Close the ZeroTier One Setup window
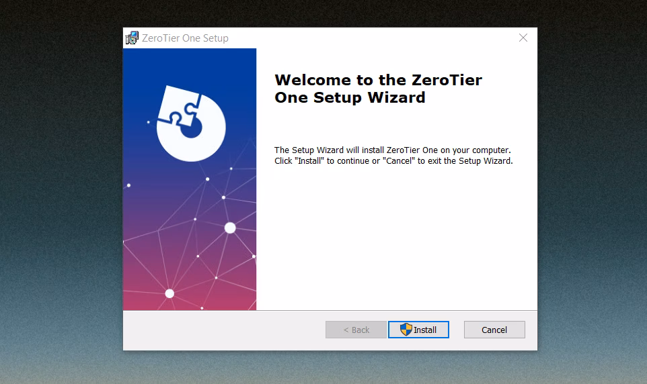The width and height of the screenshot is (647, 384). point(523,38)
